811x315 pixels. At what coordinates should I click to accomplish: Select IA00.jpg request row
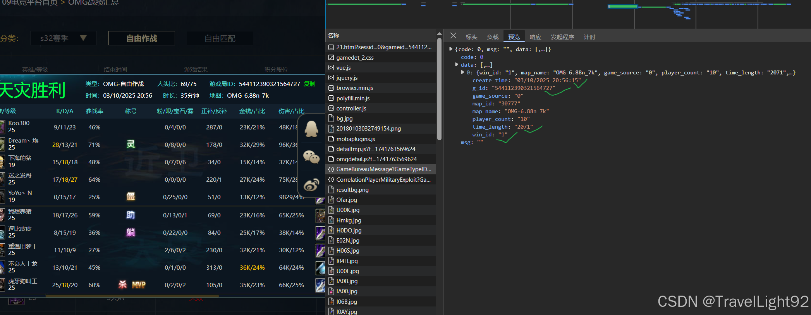[x=381, y=291]
